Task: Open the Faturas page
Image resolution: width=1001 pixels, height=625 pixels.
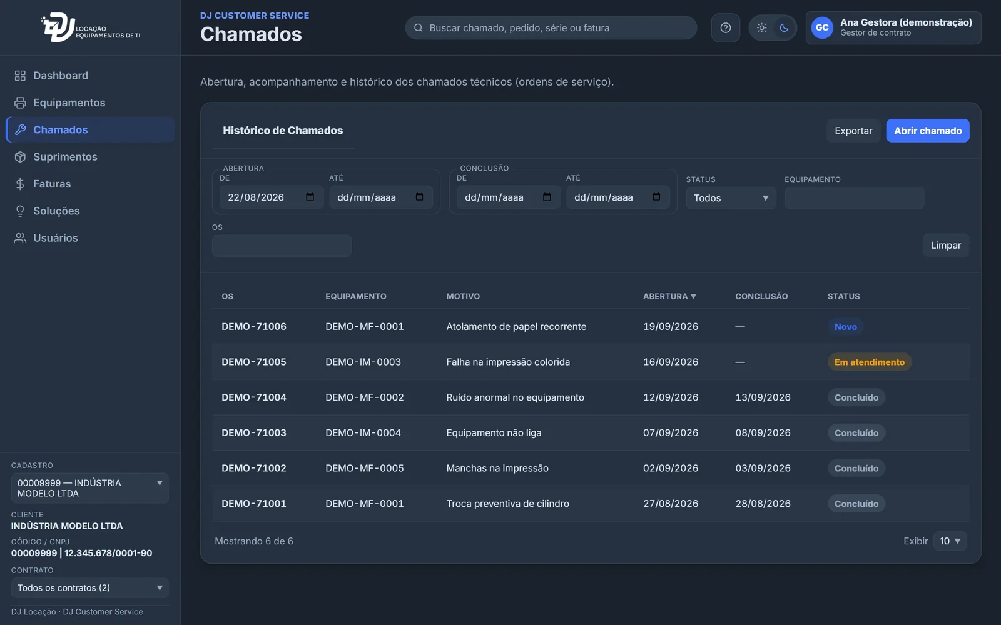Action: (x=90, y=184)
